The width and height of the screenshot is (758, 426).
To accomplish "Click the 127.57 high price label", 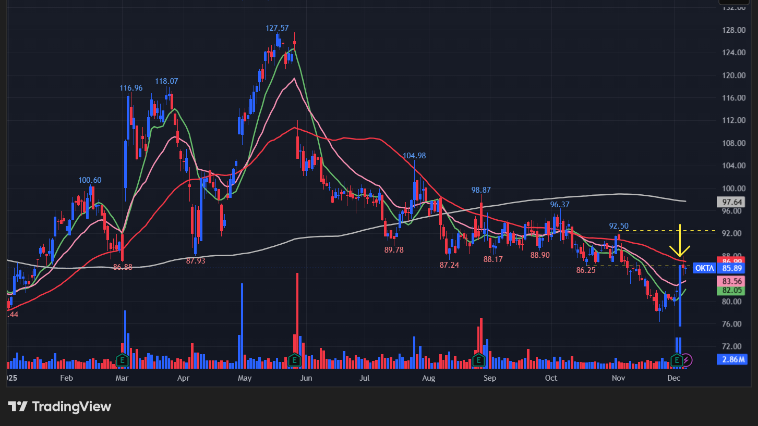I will point(276,28).
